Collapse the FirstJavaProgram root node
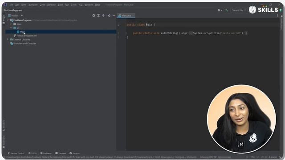The height and width of the screenshot is (160, 285). [x=8, y=20]
